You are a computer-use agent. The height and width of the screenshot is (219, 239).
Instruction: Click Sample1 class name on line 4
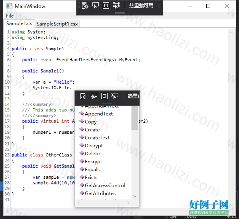click(55, 49)
